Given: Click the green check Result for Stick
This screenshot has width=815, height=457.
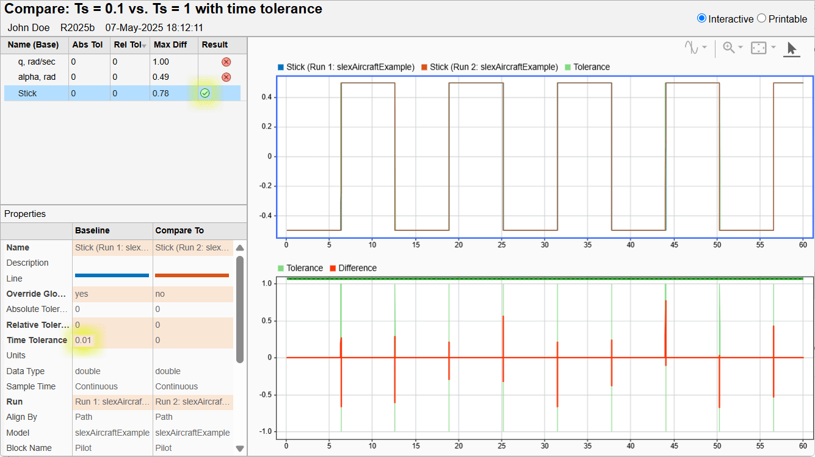Looking at the screenshot, I should point(205,93).
